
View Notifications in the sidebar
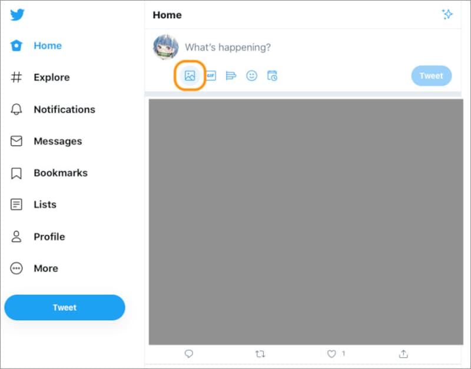64,109
